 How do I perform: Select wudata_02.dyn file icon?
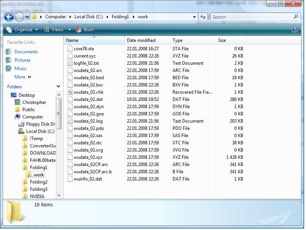click(70, 107)
